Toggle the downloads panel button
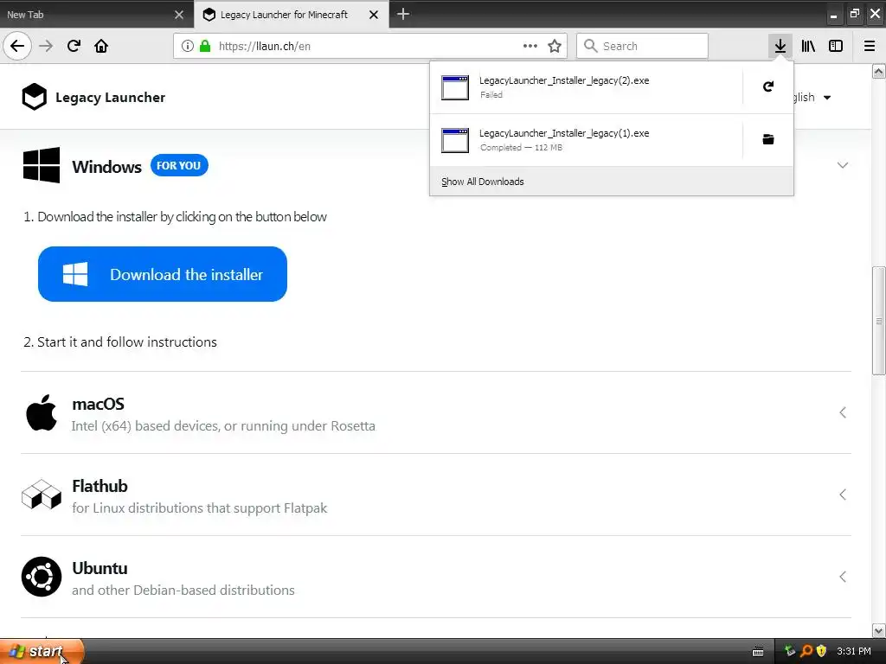 780,46
